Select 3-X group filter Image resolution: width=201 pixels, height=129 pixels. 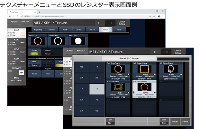point(97,78)
